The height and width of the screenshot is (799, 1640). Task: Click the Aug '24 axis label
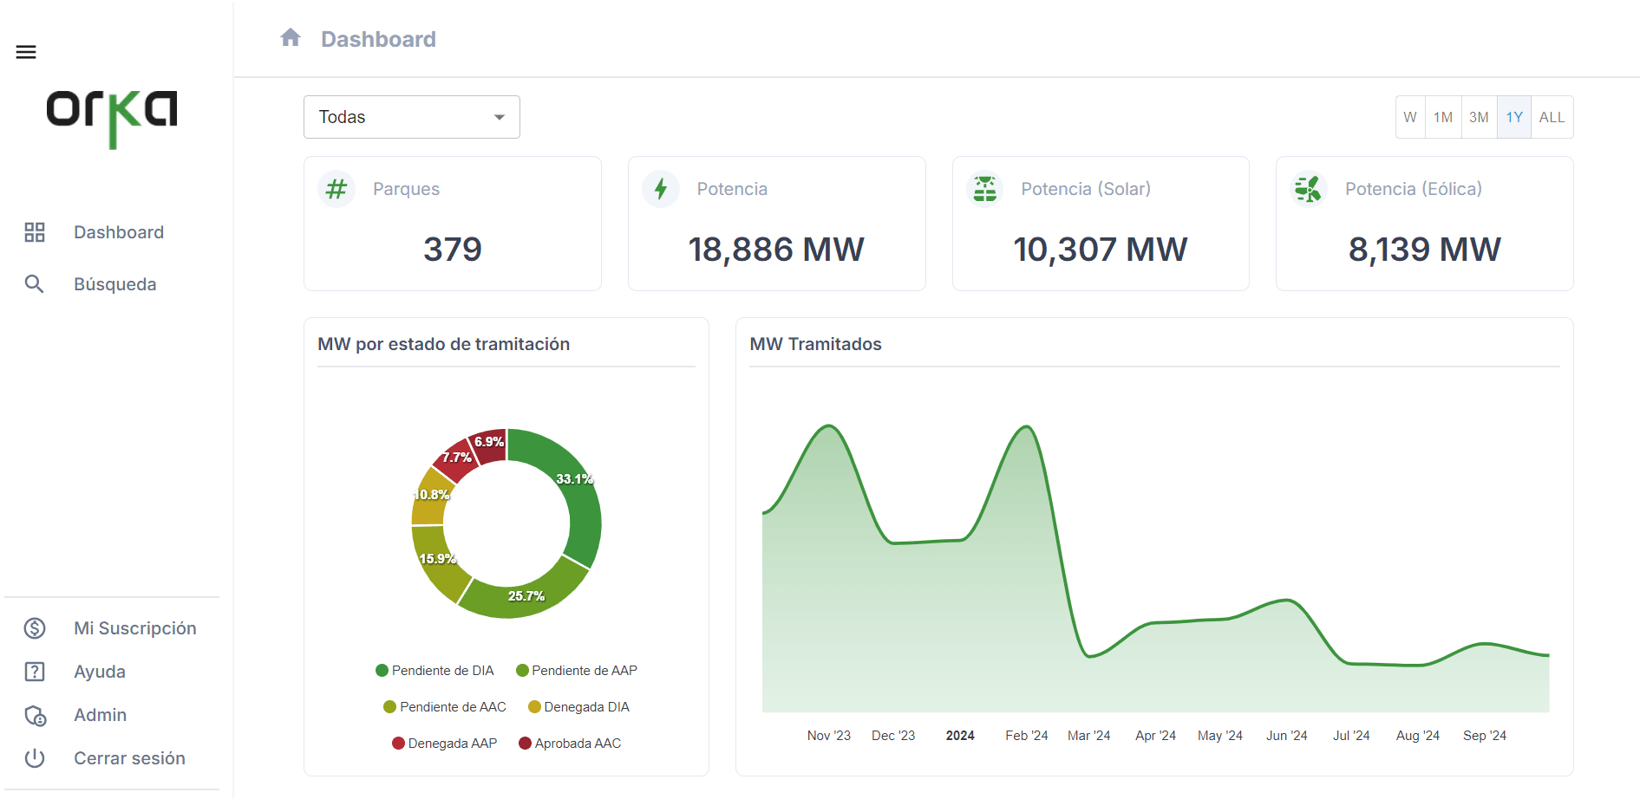point(1418,736)
